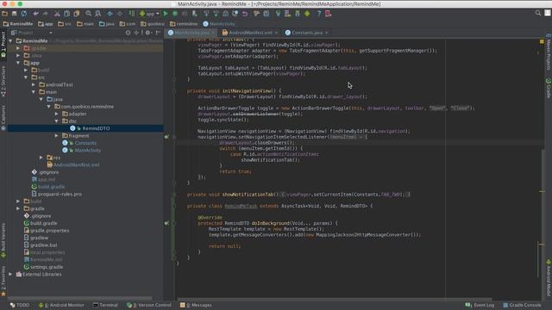Close the Constants.java tab

327,33
